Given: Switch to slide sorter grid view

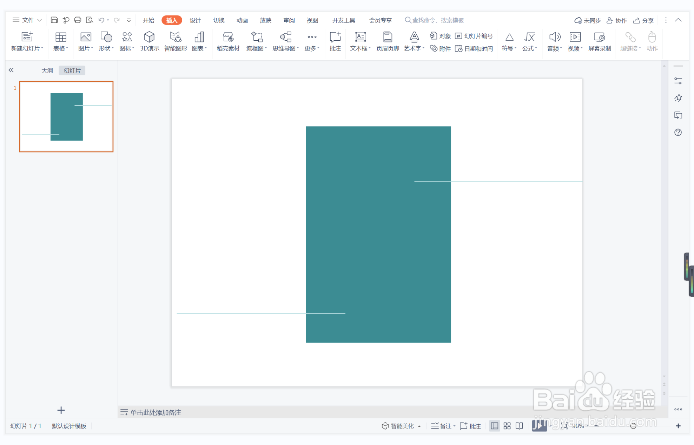Looking at the screenshot, I should click(507, 426).
